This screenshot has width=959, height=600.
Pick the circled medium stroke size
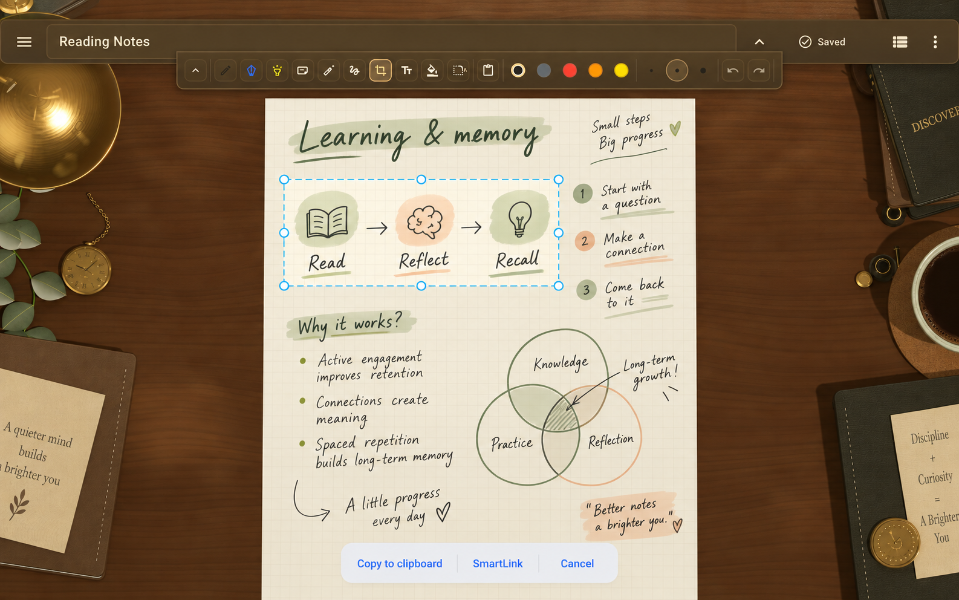677,71
